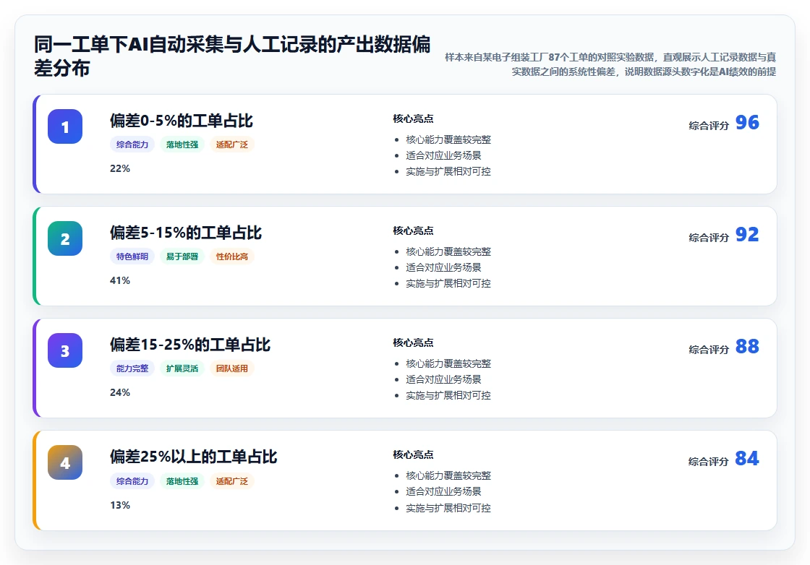Click 综合评分 label beside score 92
This screenshot has width=810, height=565.
pos(709,238)
